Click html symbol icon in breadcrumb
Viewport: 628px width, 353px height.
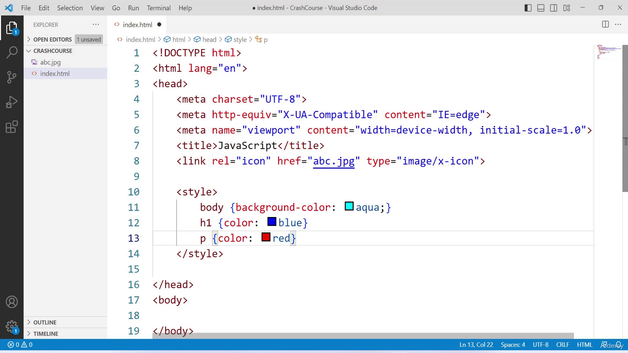tap(167, 40)
